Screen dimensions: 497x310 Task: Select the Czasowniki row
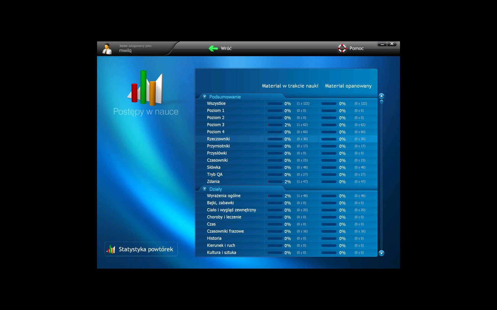286,160
